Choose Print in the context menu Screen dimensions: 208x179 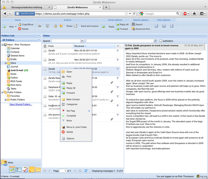(x=76, y=77)
